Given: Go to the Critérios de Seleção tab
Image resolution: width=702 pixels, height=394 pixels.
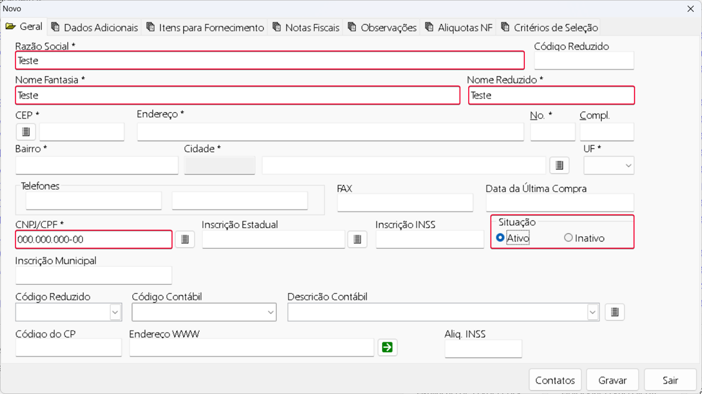Looking at the screenshot, I should pos(549,27).
